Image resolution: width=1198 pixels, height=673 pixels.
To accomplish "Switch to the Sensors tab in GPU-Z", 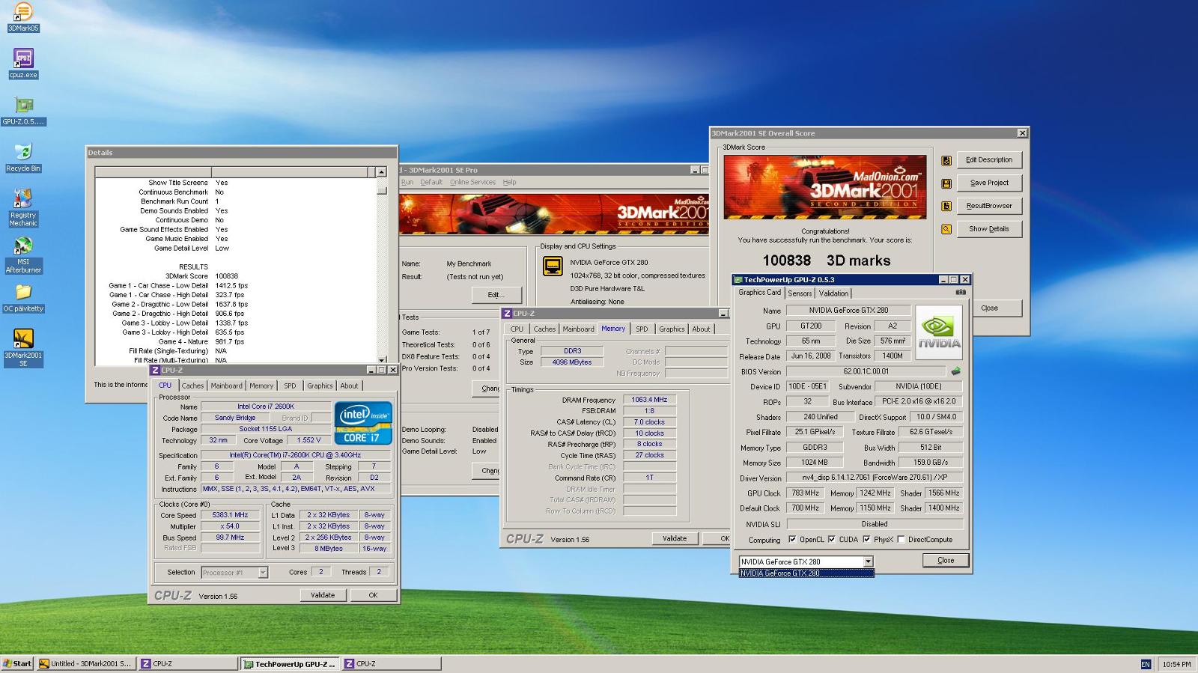I will pyautogui.click(x=800, y=293).
